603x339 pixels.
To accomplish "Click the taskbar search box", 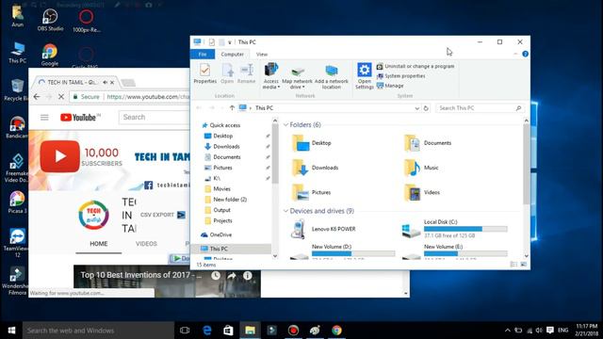I will 98,331.
